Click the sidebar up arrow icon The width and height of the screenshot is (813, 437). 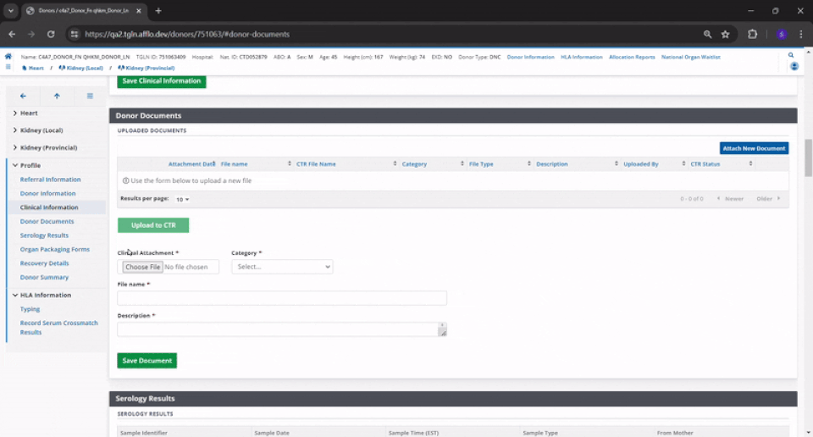(57, 96)
